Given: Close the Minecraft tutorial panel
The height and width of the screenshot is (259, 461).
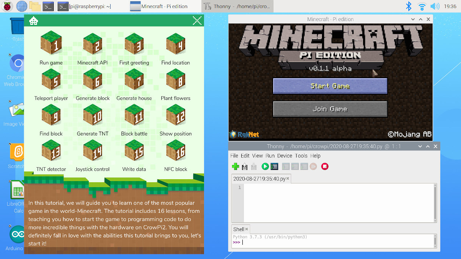Looking at the screenshot, I should tap(197, 21).
